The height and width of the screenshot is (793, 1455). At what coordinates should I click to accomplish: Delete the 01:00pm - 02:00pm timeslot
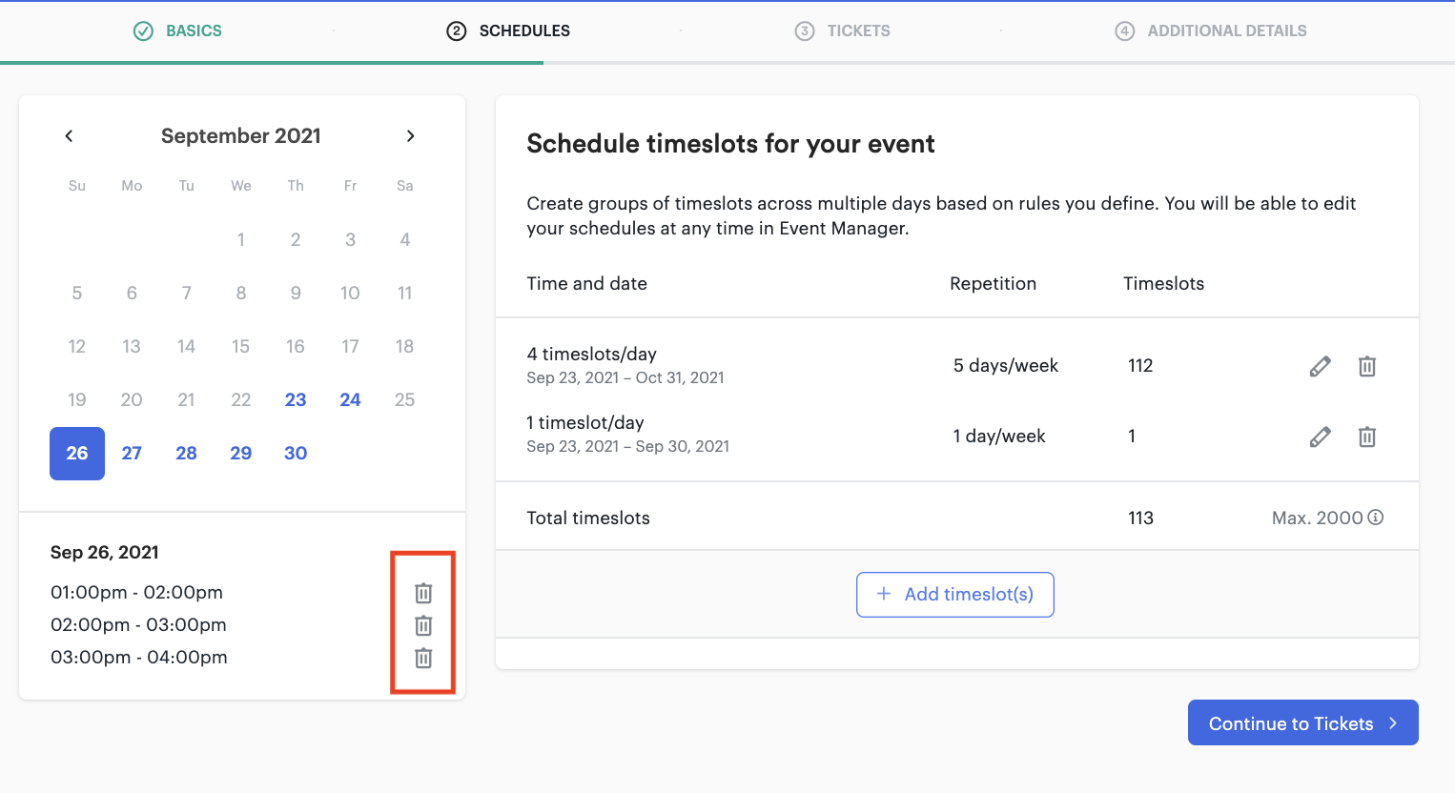(x=423, y=593)
